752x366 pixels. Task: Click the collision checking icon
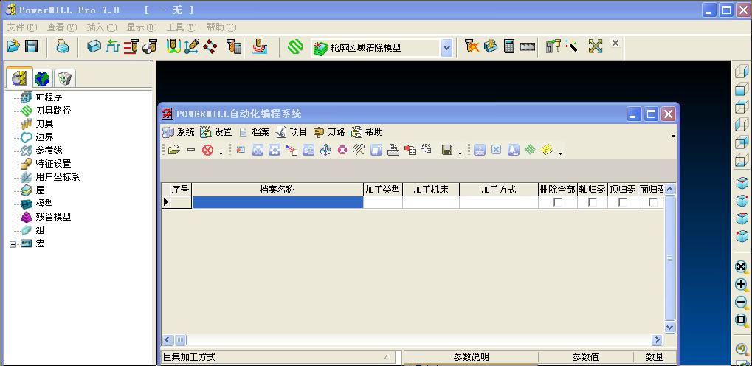(x=472, y=46)
